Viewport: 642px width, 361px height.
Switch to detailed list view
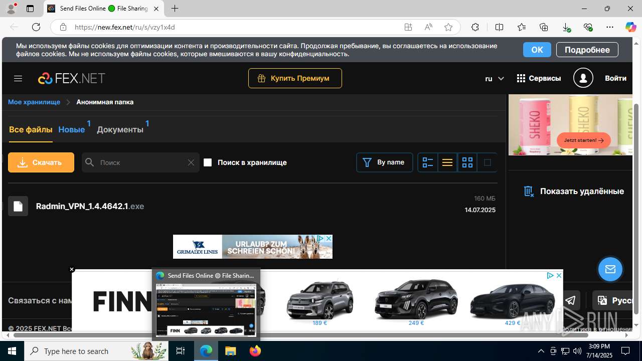[x=428, y=162]
